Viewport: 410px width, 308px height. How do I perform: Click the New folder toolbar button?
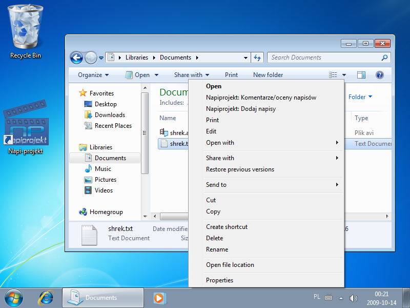click(x=268, y=75)
